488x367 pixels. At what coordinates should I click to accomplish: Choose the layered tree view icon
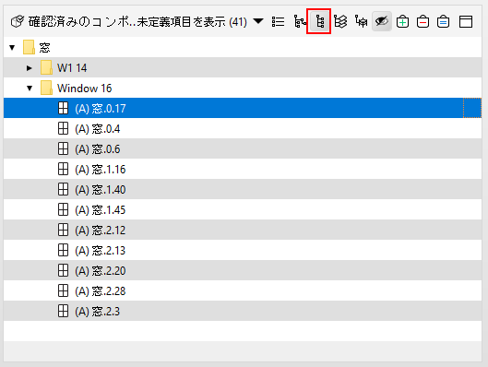coord(340,22)
